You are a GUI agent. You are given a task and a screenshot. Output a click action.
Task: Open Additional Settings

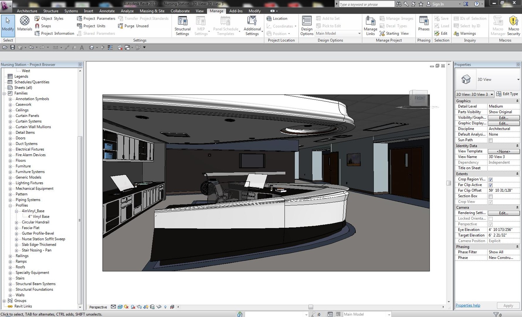(252, 26)
